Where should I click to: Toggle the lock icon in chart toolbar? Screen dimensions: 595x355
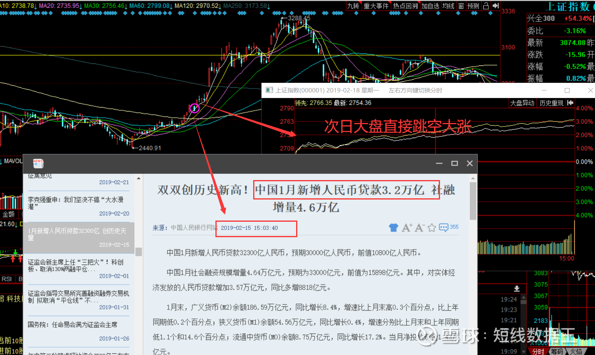click(x=486, y=6)
